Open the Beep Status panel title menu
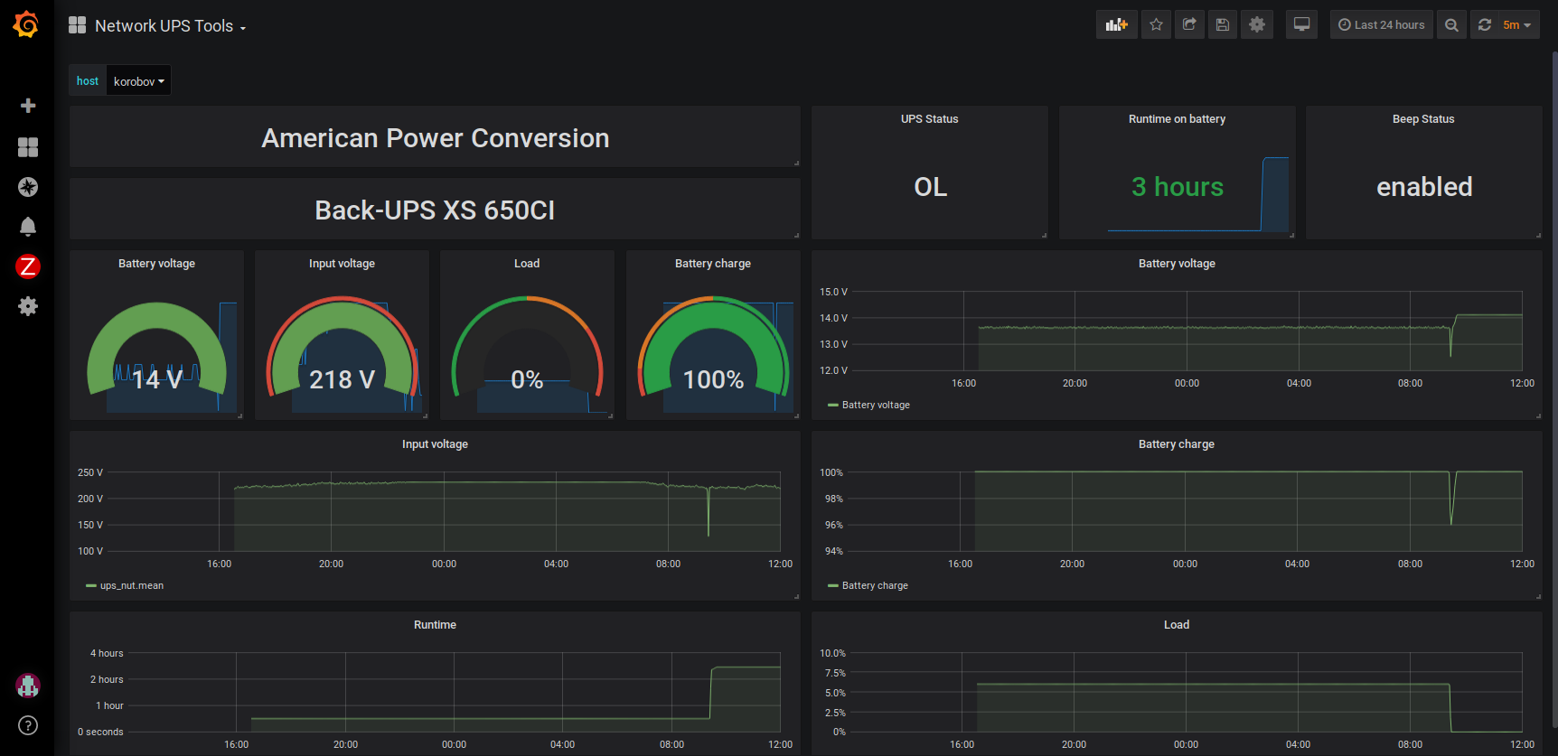1558x756 pixels. tap(1424, 119)
